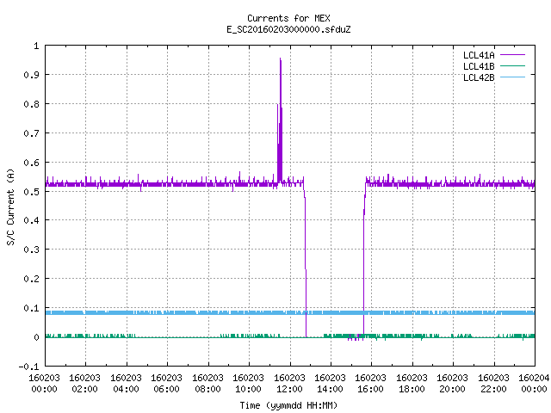Click the x-axis tick 160203 08:00

tap(207, 383)
